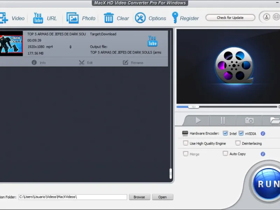Click the blue RUN button
Image resolution: width=280 pixels, height=210 pixels.
click(x=267, y=184)
